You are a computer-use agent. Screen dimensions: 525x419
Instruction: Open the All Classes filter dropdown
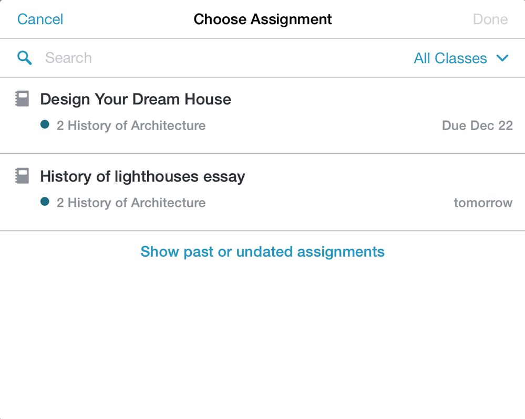[461, 58]
